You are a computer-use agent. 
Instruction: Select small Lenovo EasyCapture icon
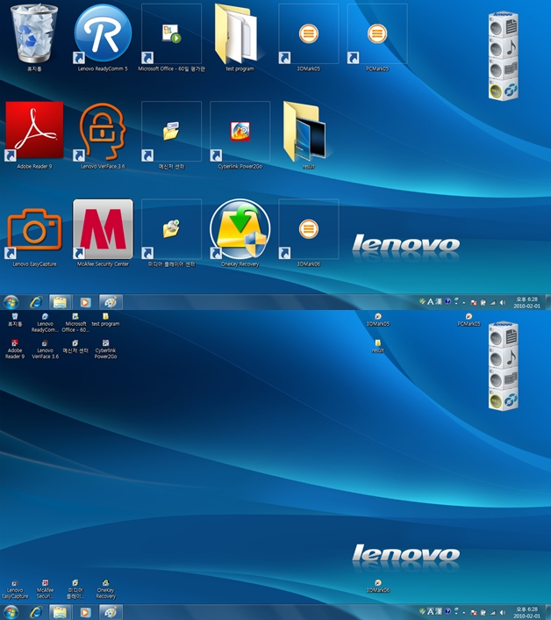15,583
